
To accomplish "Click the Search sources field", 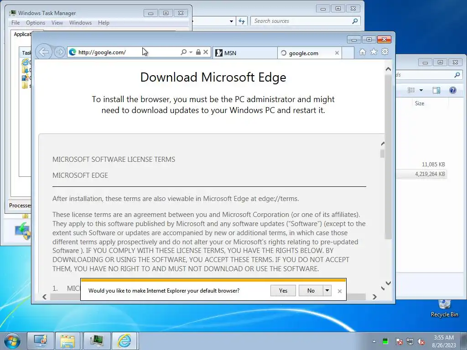I will [301, 21].
